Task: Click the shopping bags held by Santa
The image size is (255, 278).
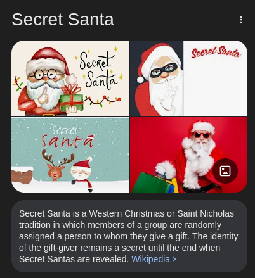Action: (x=157, y=182)
